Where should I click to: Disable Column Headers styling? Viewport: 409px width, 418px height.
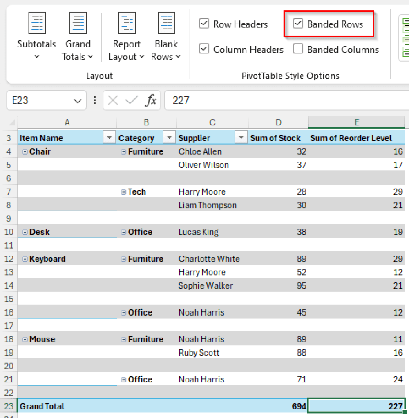coord(204,49)
